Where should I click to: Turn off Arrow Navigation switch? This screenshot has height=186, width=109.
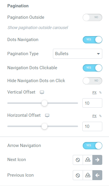coord(92,146)
